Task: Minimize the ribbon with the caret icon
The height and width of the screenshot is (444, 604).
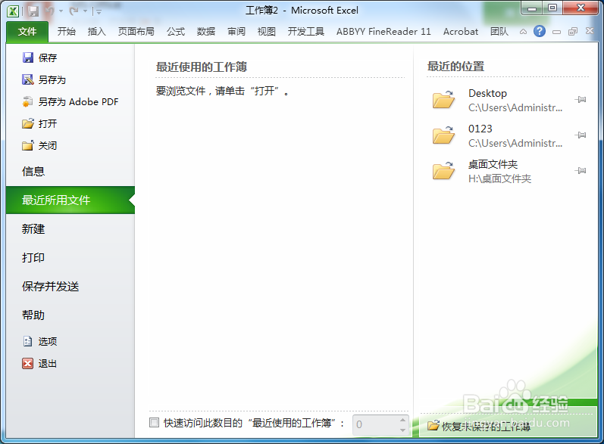Action: point(523,32)
